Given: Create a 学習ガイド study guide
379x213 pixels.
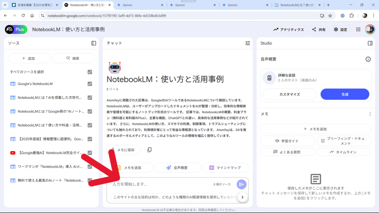Looking at the screenshot, I should pos(288,141).
